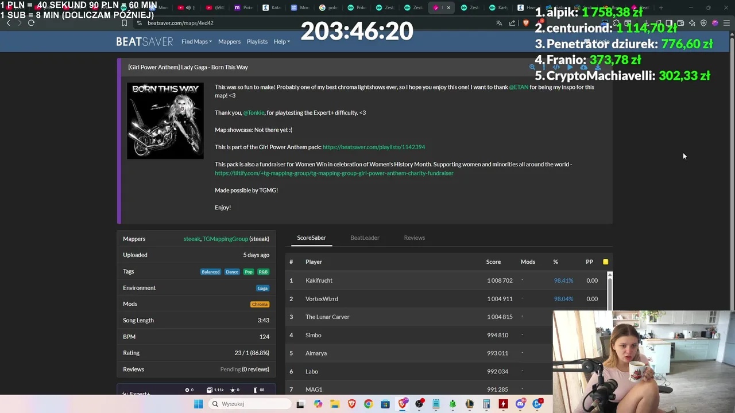Open player Kakifrucht's profile
Screen dimensions: 735x413
(319, 280)
